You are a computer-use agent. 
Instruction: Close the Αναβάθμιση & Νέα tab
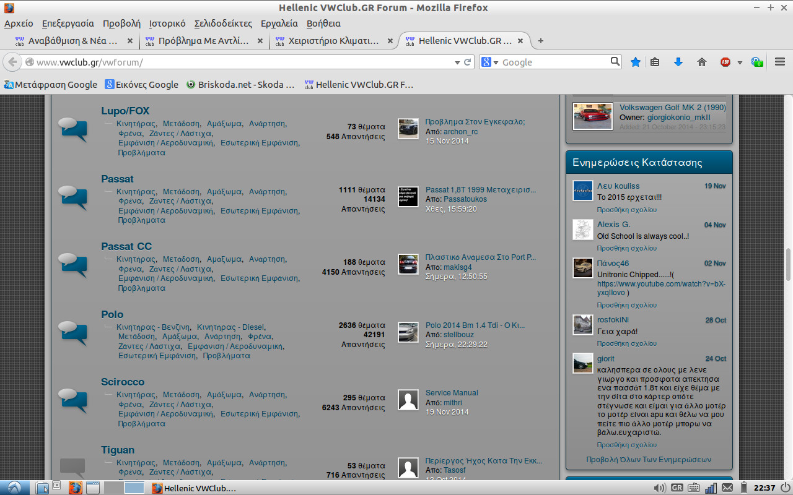click(130, 41)
